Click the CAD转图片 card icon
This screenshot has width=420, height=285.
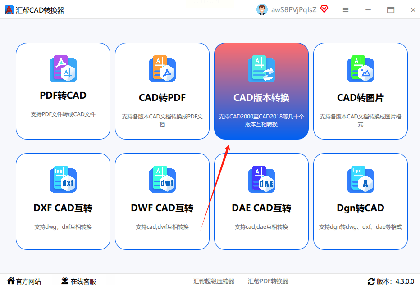pos(360,69)
